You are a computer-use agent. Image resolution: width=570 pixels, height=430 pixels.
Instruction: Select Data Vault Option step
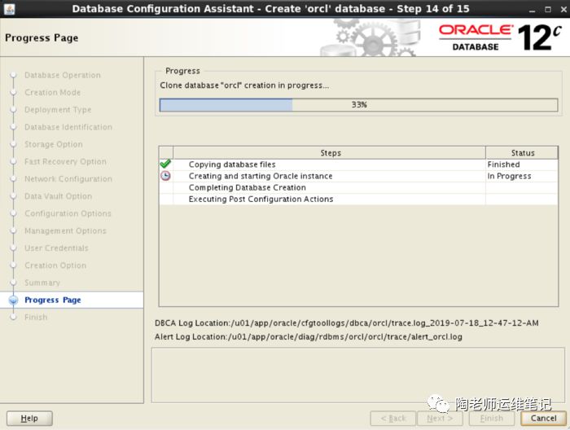coord(58,196)
